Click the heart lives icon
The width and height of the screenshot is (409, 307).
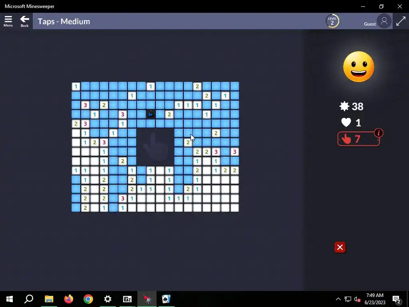pyautogui.click(x=346, y=122)
